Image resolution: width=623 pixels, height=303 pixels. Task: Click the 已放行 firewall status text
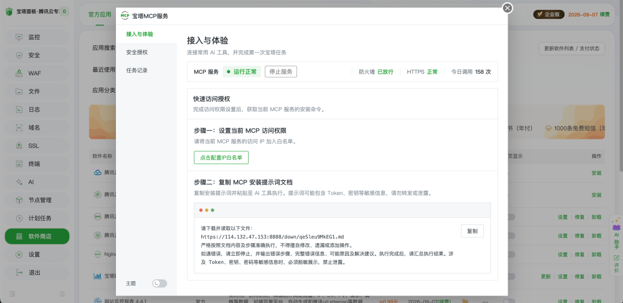coord(385,72)
